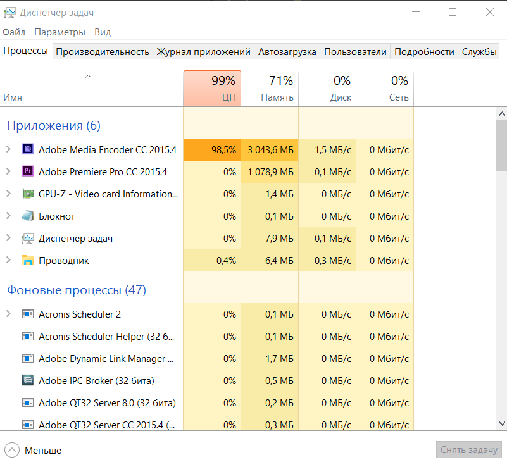Go to the Службы tab

coord(479,52)
